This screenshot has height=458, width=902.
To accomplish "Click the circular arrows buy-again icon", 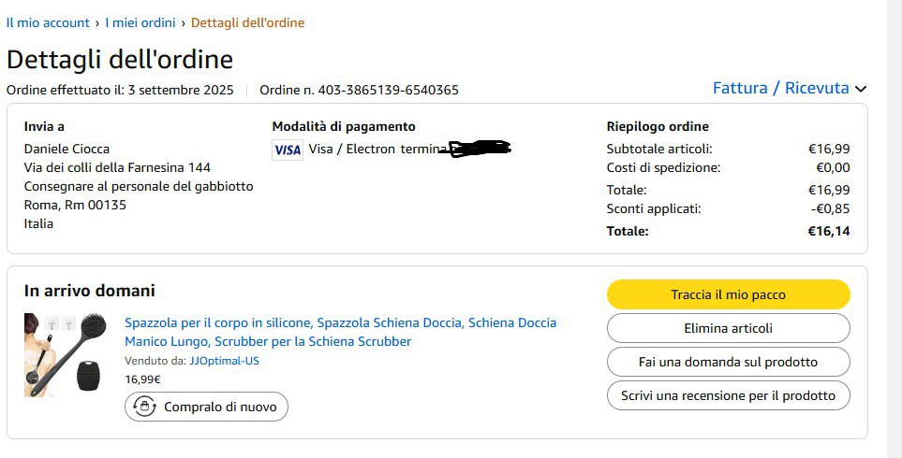I will point(145,407).
